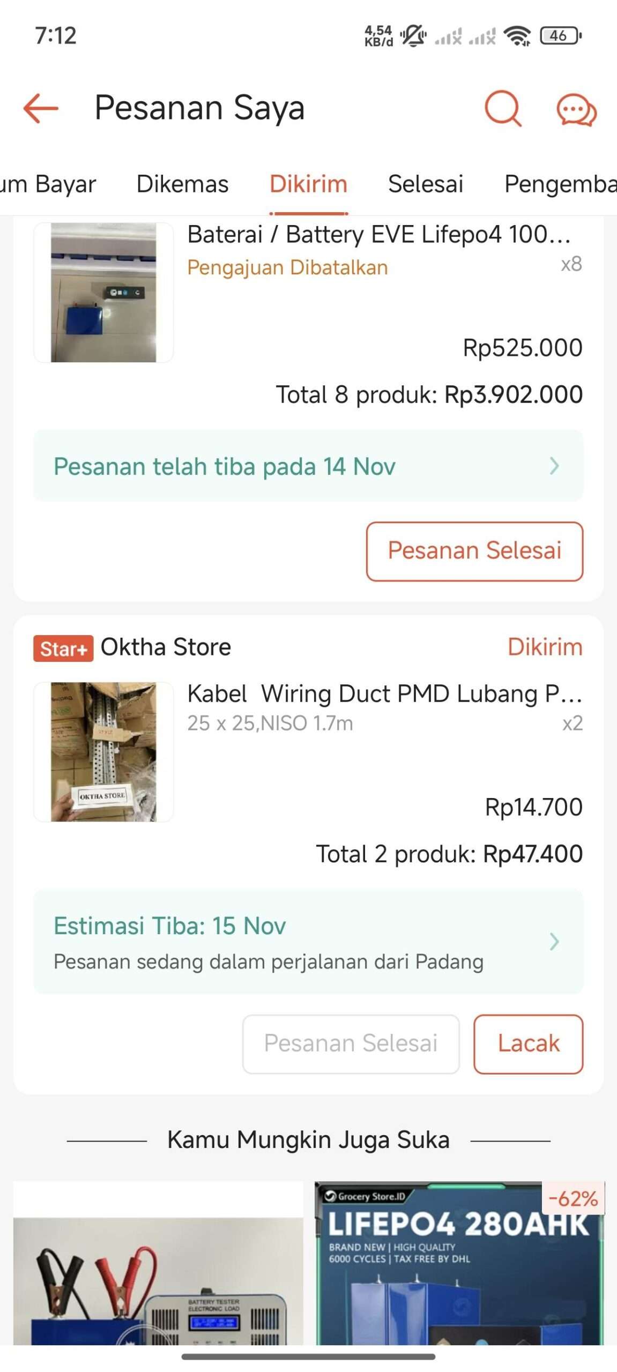Select the Dikirim tab
The height and width of the screenshot is (1372, 617).
tap(308, 184)
